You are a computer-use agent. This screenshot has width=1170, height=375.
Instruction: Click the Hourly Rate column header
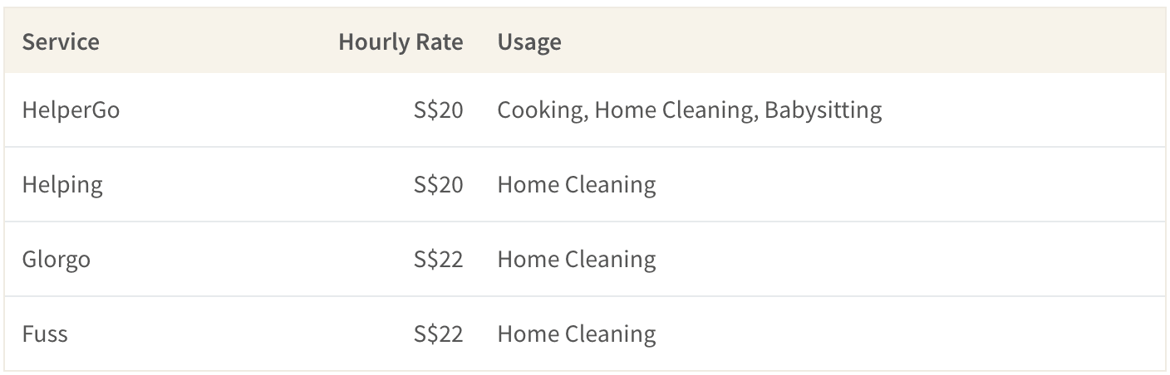click(x=401, y=41)
